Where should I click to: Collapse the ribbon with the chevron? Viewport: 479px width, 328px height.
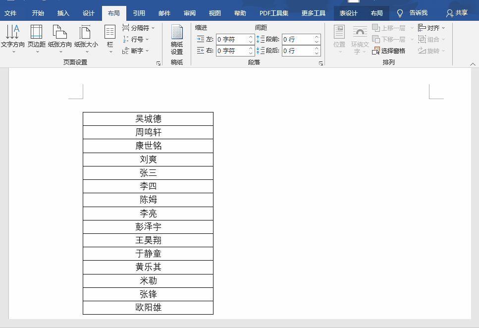[473, 64]
